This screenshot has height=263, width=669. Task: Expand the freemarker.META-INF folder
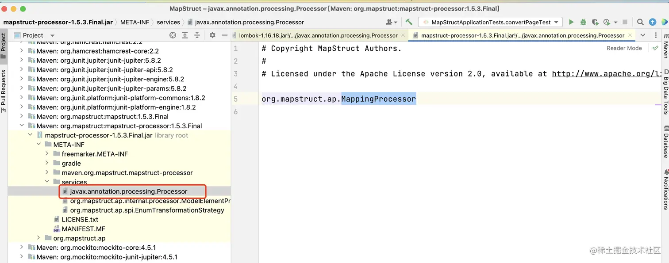click(46, 154)
